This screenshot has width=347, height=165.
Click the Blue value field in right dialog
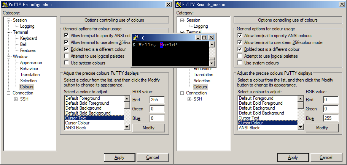pyautogui.click(x=331, y=118)
